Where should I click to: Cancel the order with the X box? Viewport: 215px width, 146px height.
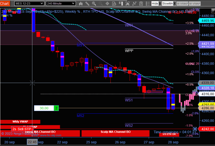pos(195,129)
